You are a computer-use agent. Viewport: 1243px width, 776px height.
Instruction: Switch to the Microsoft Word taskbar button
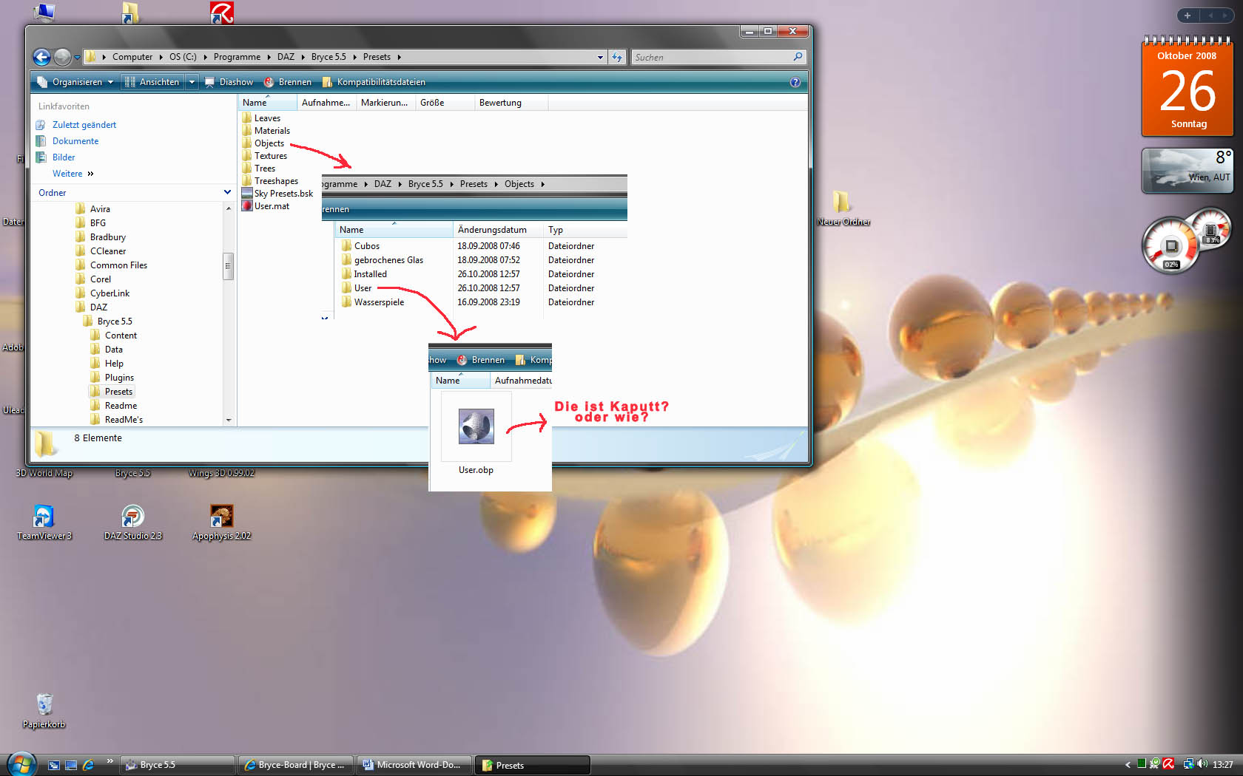click(x=416, y=765)
